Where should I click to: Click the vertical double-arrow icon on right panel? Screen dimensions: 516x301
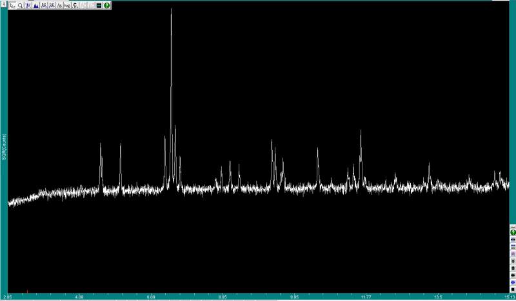pos(513,268)
